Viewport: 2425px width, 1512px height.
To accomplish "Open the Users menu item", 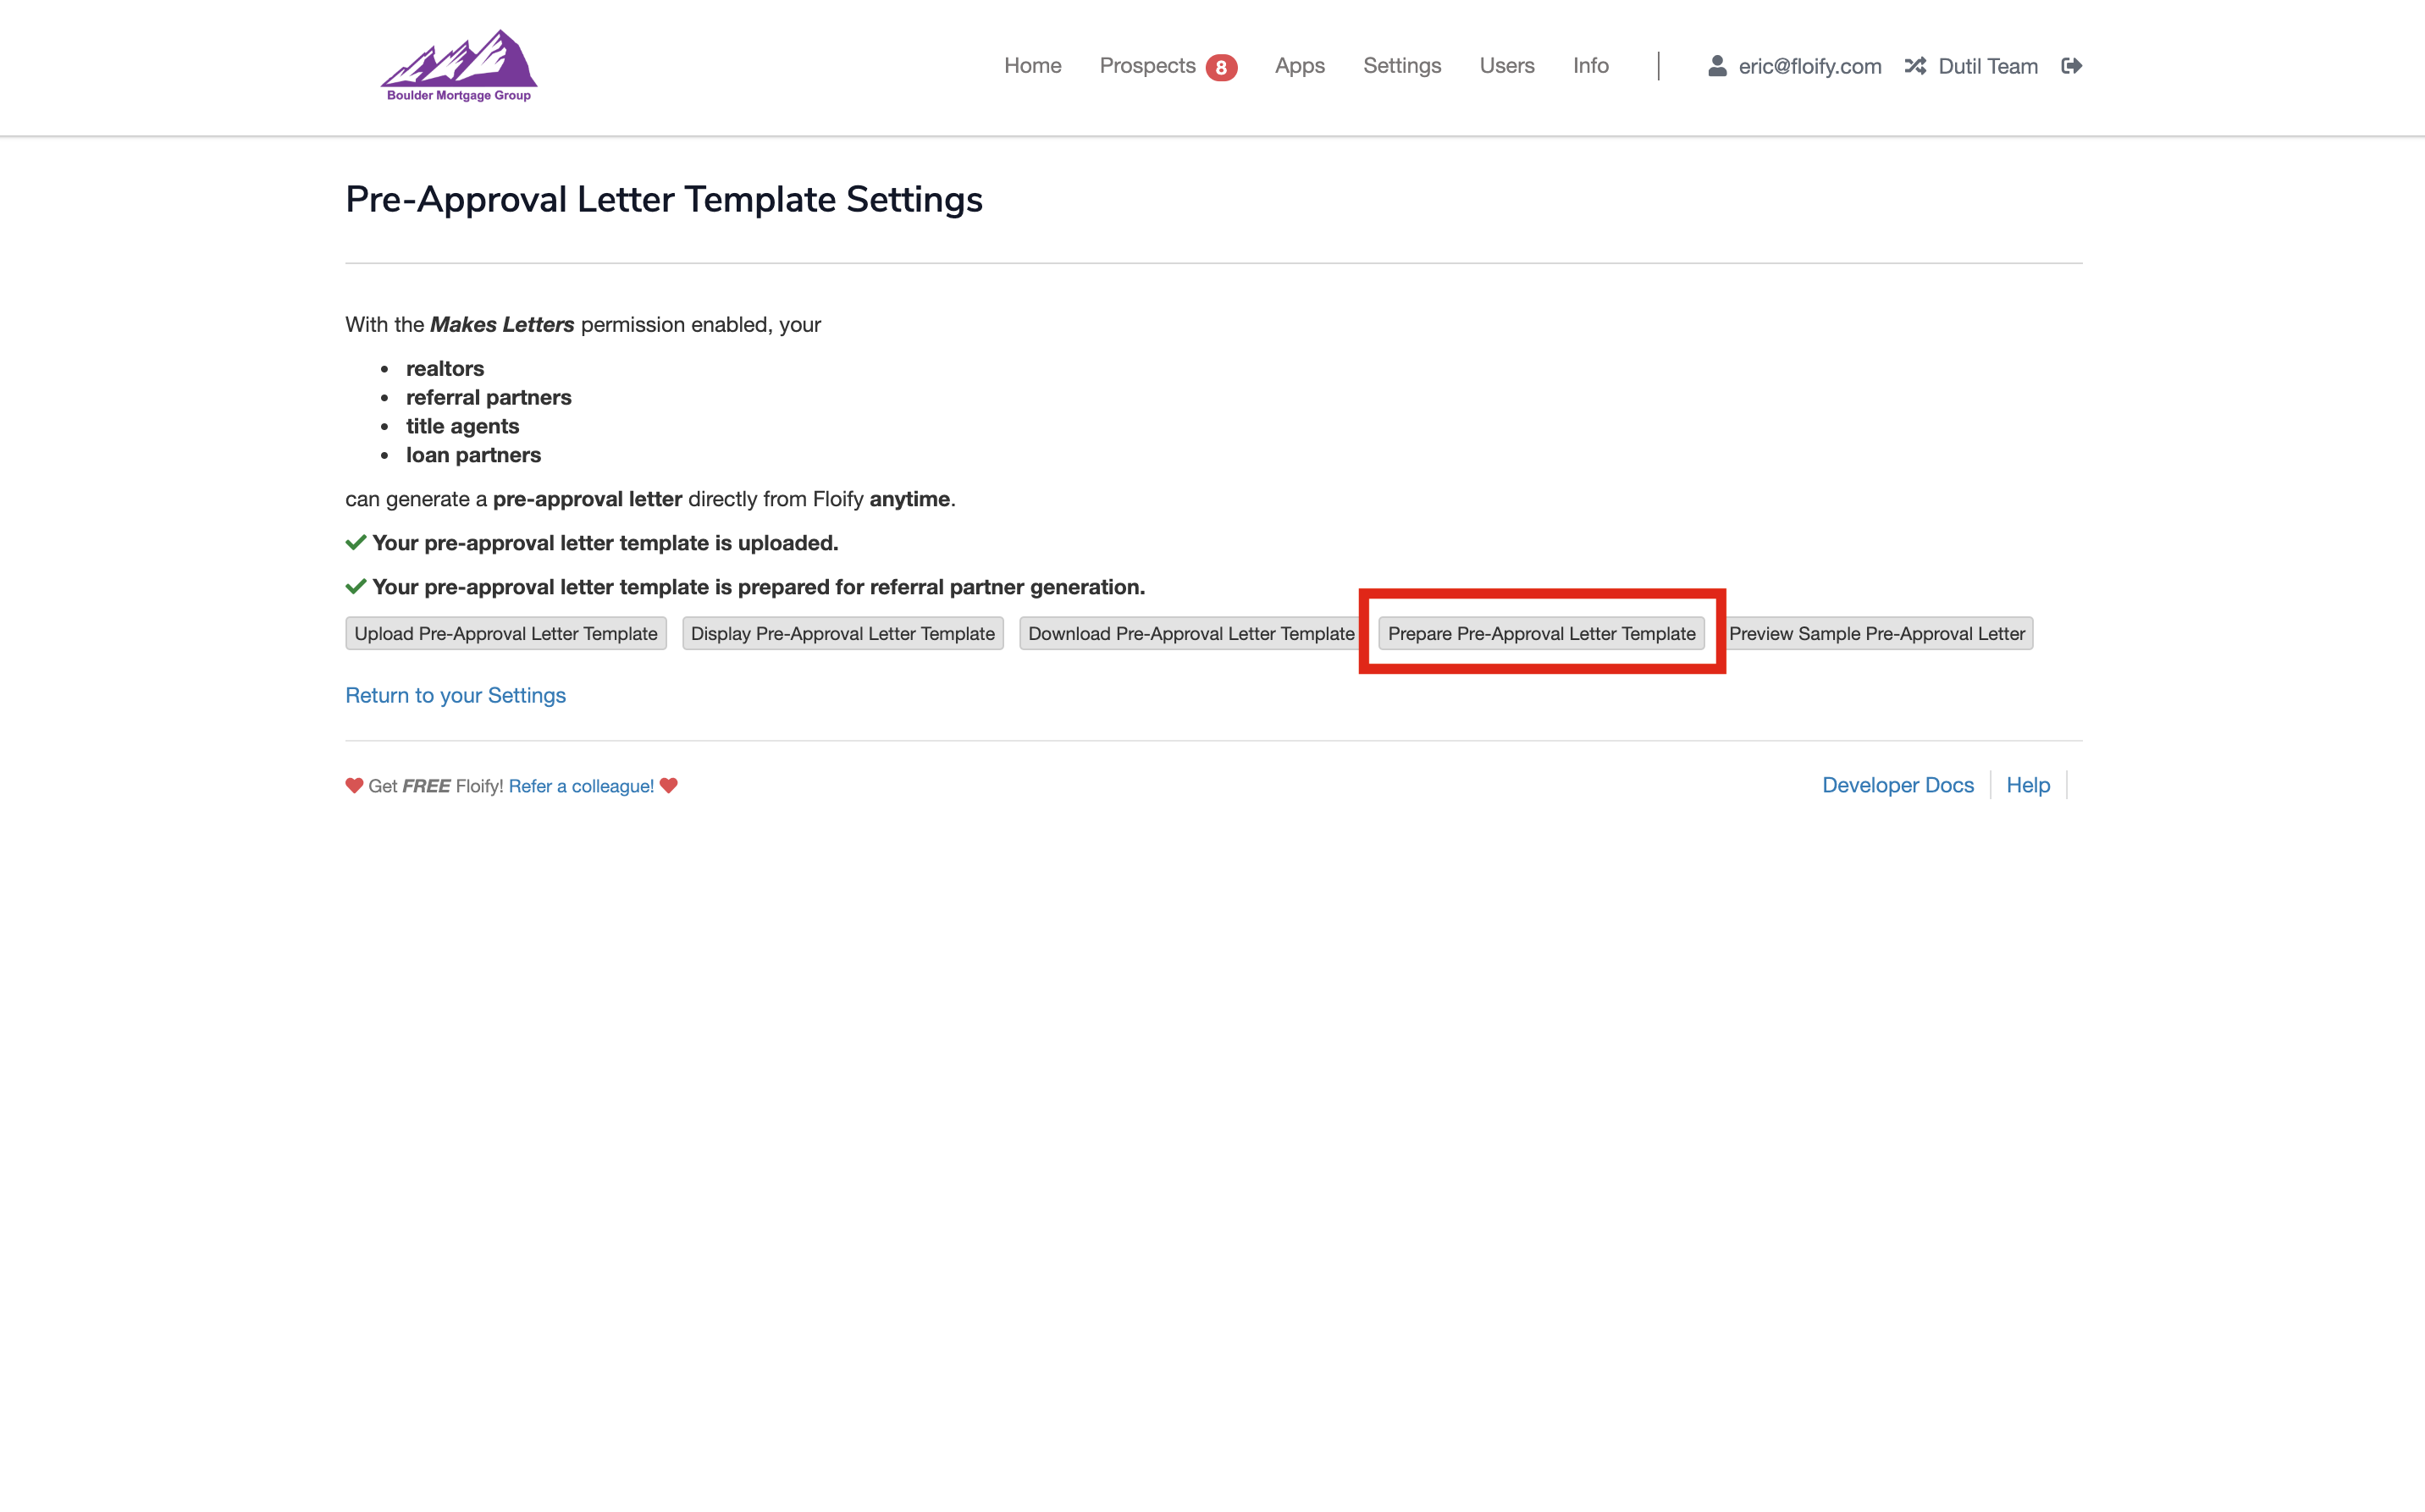I will [1506, 66].
